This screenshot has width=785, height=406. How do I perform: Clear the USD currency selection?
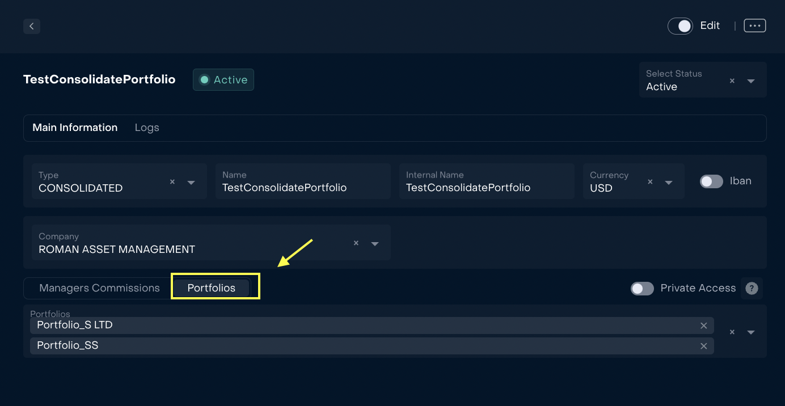point(650,182)
